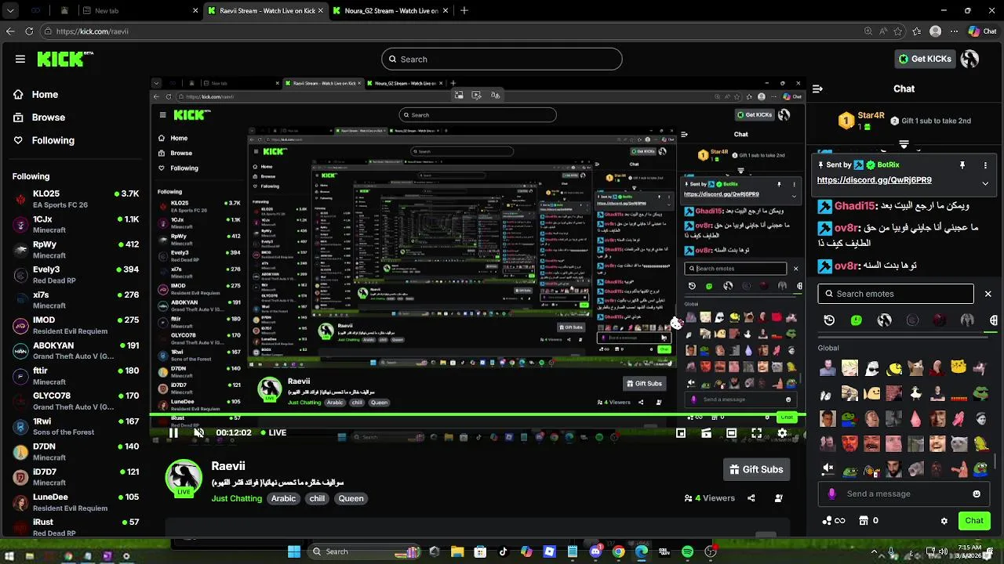The width and height of the screenshot is (1004, 564).
Task: Open the chat settings gear
Action: coord(944,520)
